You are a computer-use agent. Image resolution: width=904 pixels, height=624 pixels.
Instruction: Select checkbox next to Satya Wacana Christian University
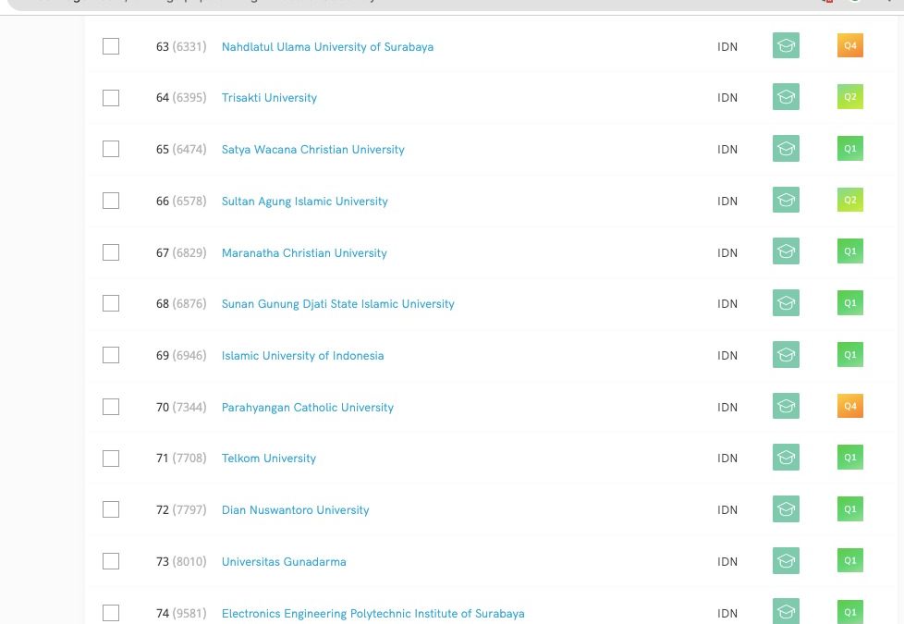click(x=111, y=149)
